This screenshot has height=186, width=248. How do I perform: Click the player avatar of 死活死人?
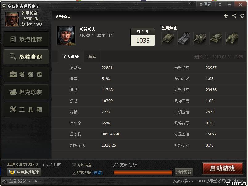coord(66,36)
